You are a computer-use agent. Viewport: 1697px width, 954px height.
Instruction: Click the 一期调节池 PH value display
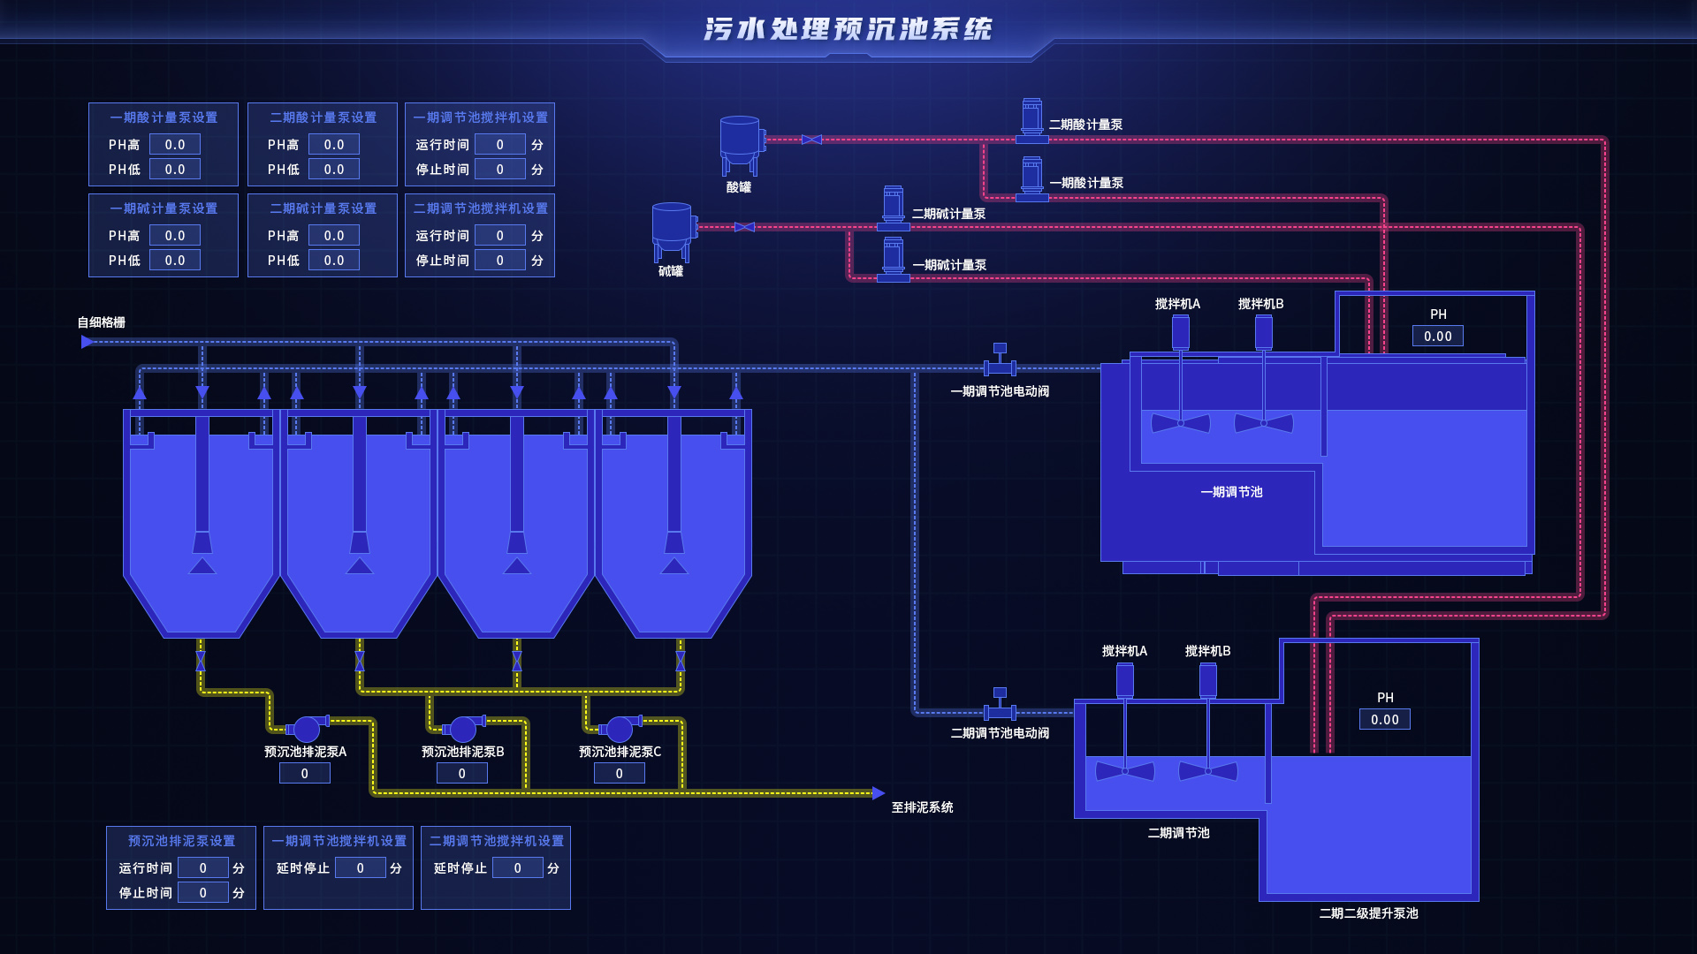tap(1437, 336)
